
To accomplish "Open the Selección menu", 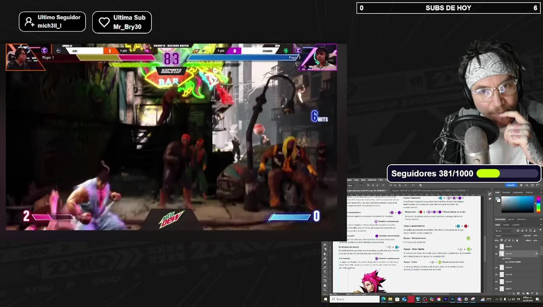I will (372, 180).
